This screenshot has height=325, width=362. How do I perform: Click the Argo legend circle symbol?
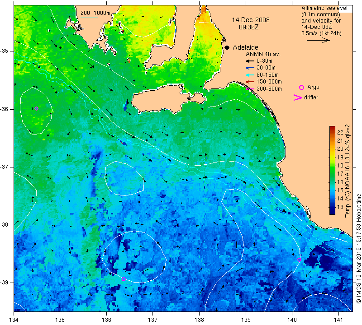(x=301, y=87)
